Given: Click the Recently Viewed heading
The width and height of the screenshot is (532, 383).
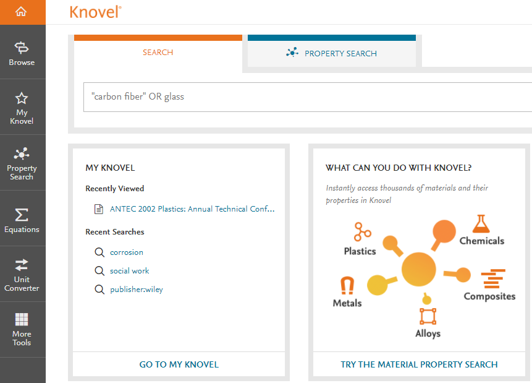Looking at the screenshot, I should 115,189.
